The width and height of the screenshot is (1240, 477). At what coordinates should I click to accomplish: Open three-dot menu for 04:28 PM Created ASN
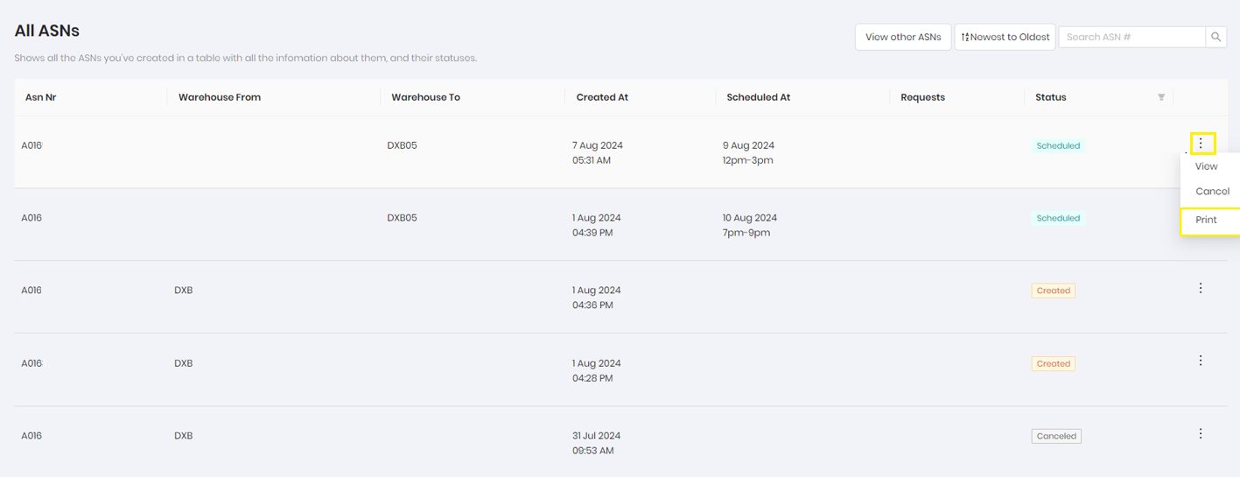point(1201,361)
